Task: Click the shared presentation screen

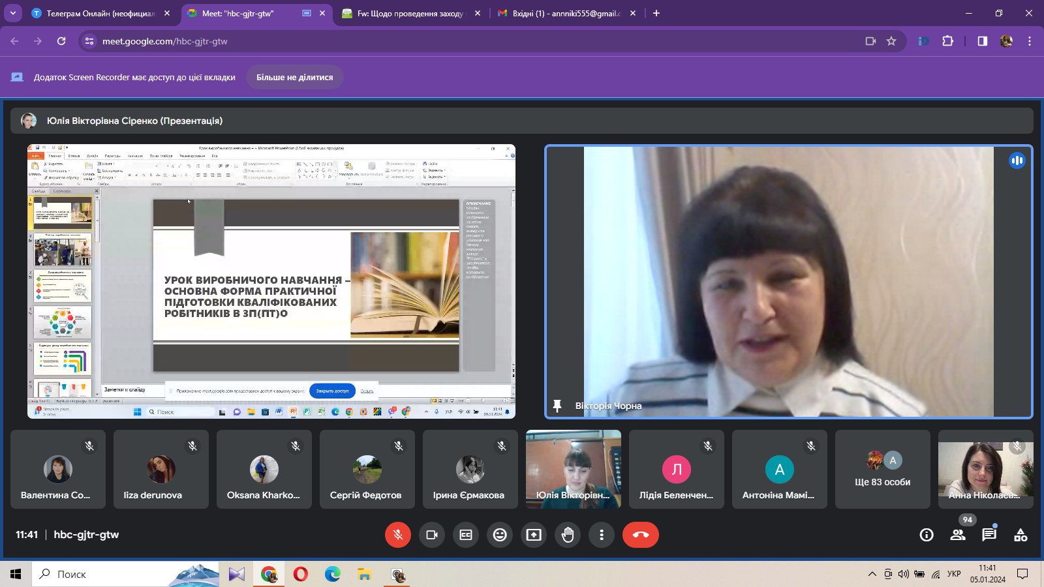Action: [271, 281]
